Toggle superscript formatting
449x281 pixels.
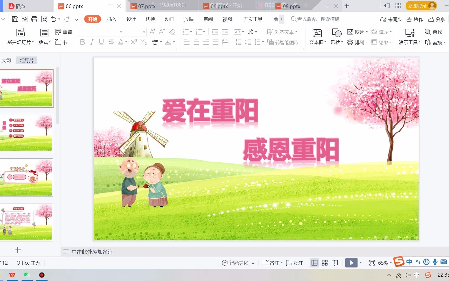point(134,42)
